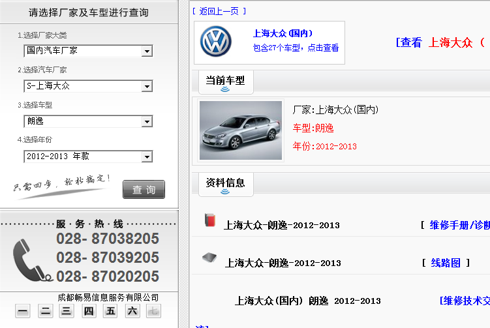490x328 pixels.
Task: Open the 线路图 link
Action: point(446,263)
